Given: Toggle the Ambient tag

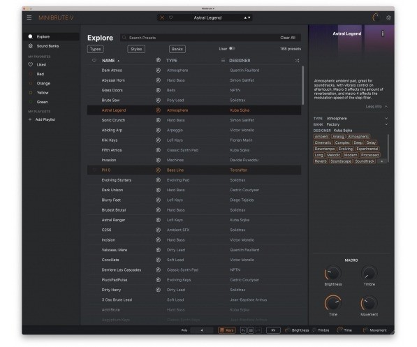Looking at the screenshot, I should (x=321, y=137).
